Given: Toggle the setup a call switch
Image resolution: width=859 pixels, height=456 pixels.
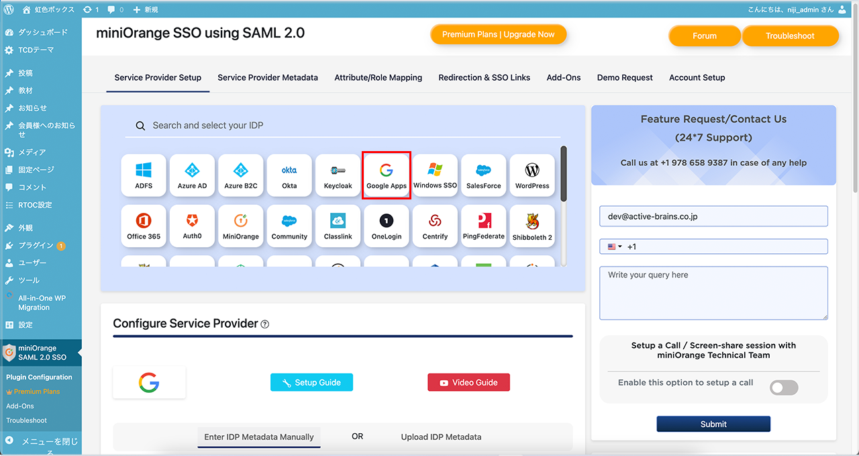Looking at the screenshot, I should pyautogui.click(x=784, y=387).
